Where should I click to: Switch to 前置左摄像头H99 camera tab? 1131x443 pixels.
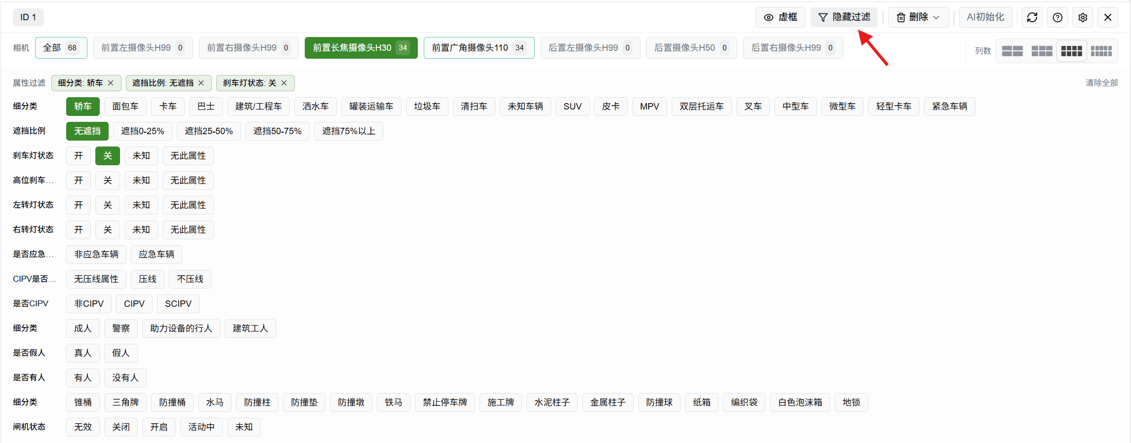(143, 48)
